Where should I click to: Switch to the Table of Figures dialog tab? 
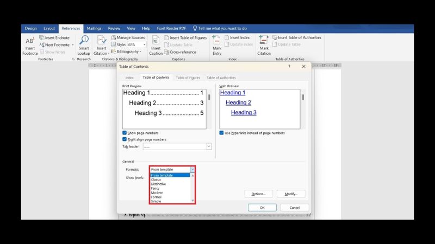click(188, 78)
